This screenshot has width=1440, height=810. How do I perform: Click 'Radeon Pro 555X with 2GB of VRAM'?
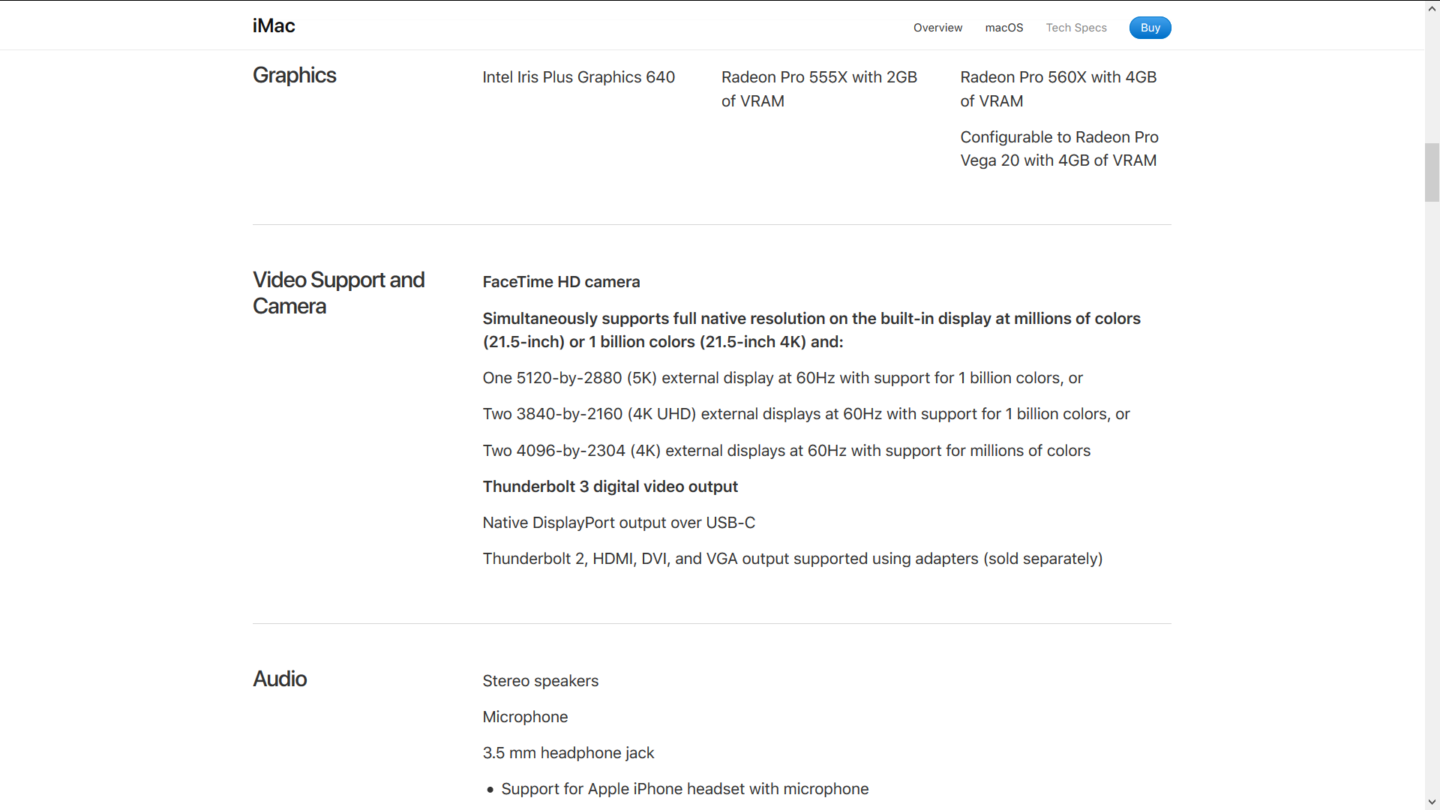point(819,89)
